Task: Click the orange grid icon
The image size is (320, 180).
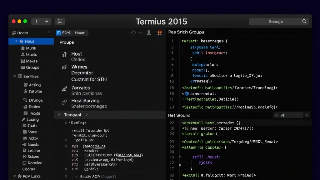Action: (160, 32)
